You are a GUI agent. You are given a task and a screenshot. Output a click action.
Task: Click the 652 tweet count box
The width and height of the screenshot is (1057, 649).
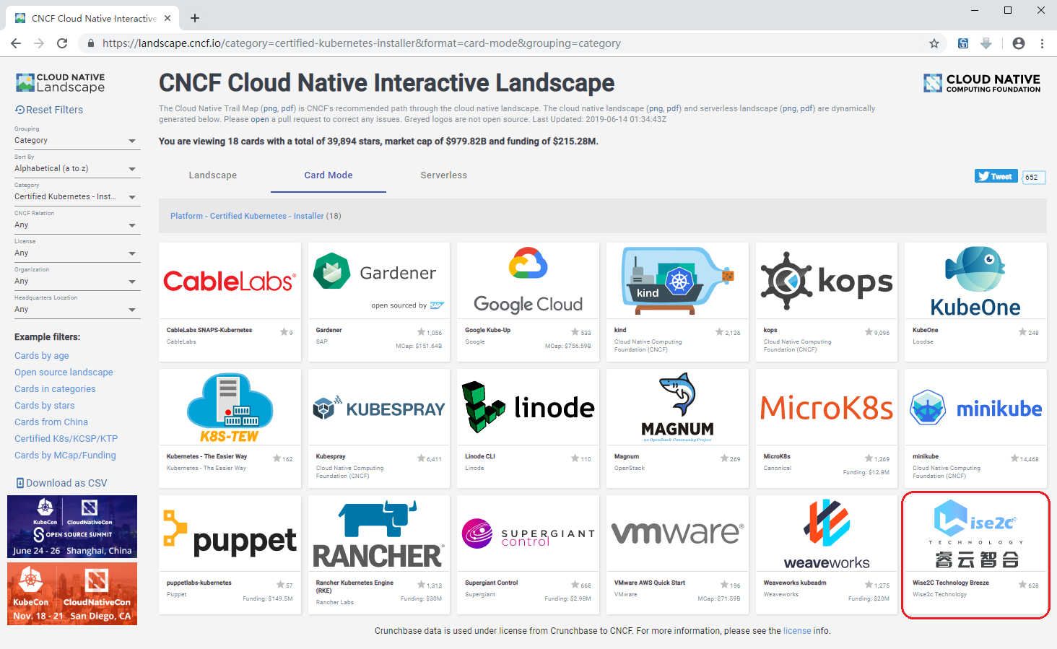[1034, 177]
